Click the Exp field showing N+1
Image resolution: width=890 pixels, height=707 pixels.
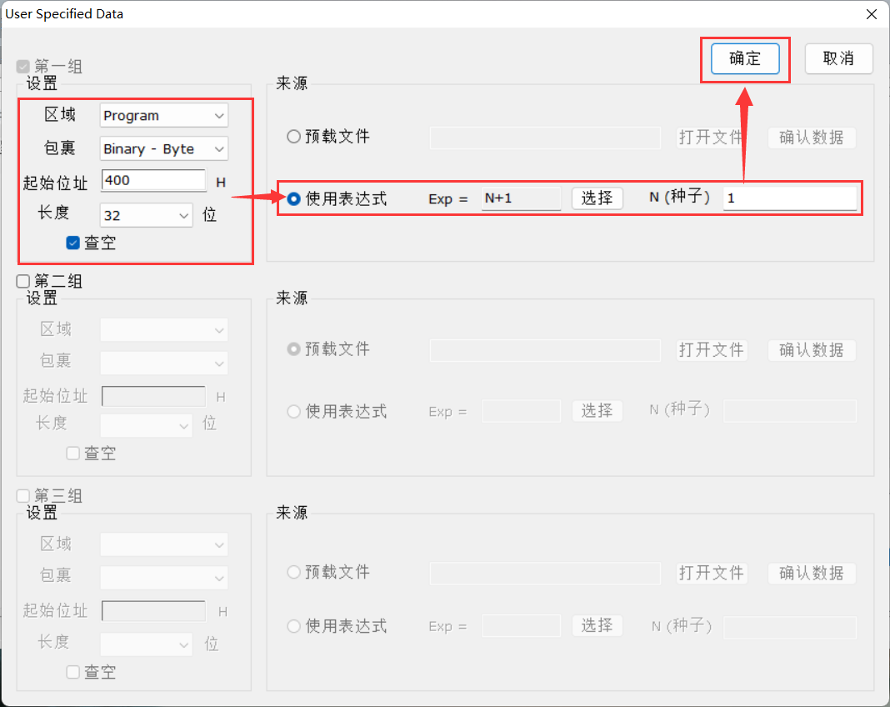tap(521, 198)
